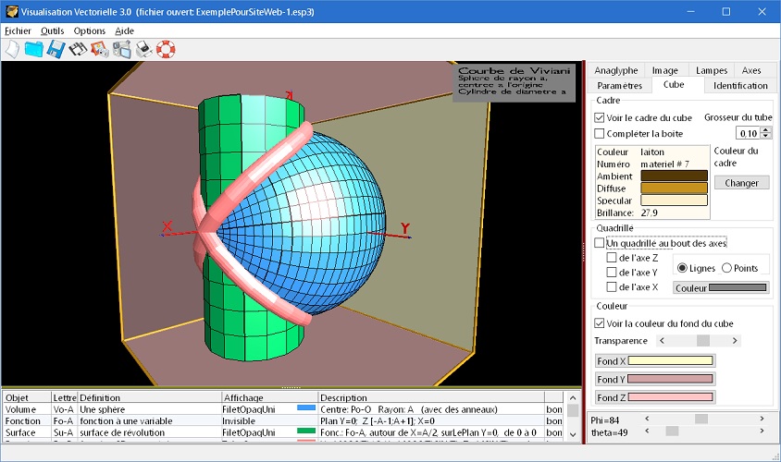Click the Diffuse gold color swatch

pyautogui.click(x=674, y=188)
